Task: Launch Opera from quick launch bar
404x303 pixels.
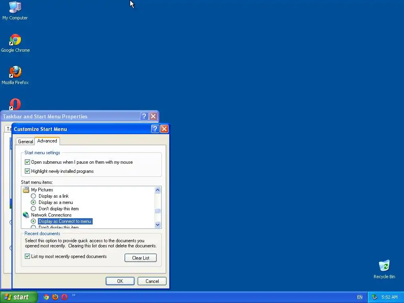Action: point(64,297)
